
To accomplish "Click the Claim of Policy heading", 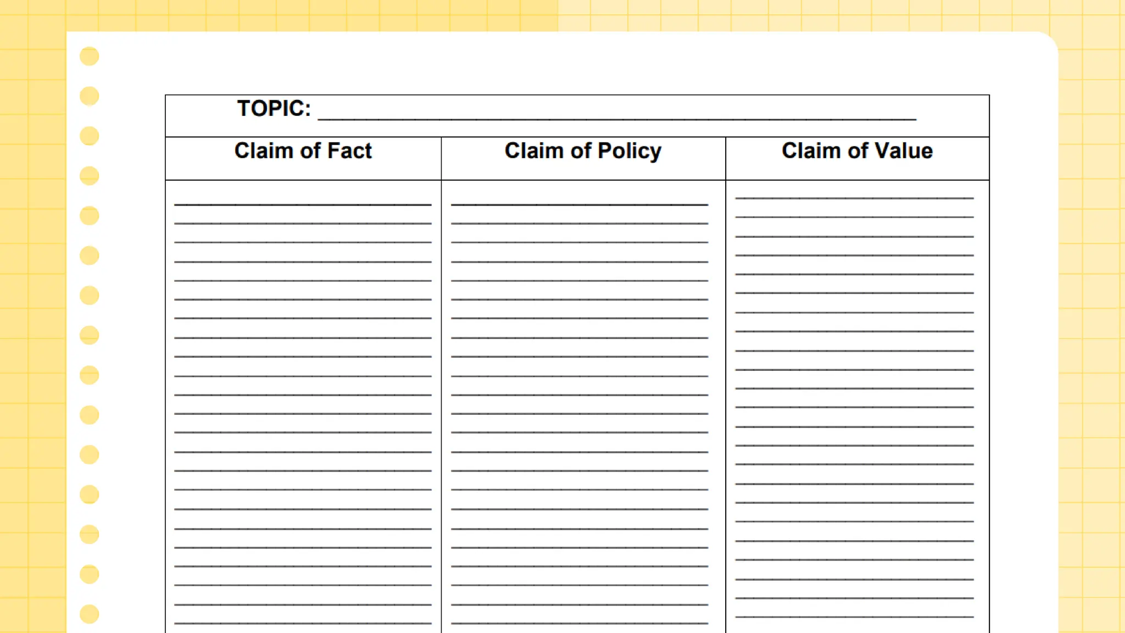I will point(583,151).
